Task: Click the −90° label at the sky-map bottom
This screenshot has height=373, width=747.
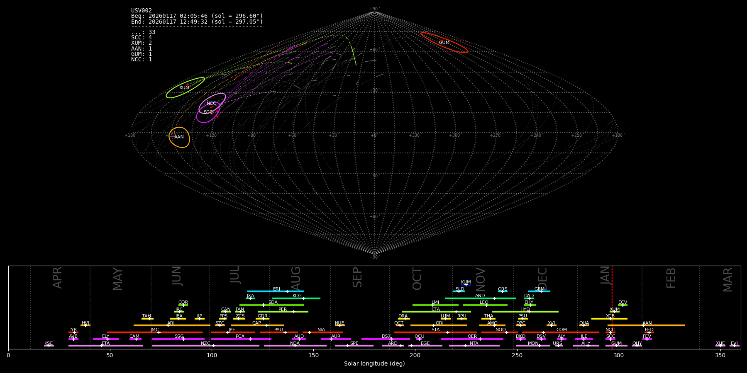Action: click(374, 257)
